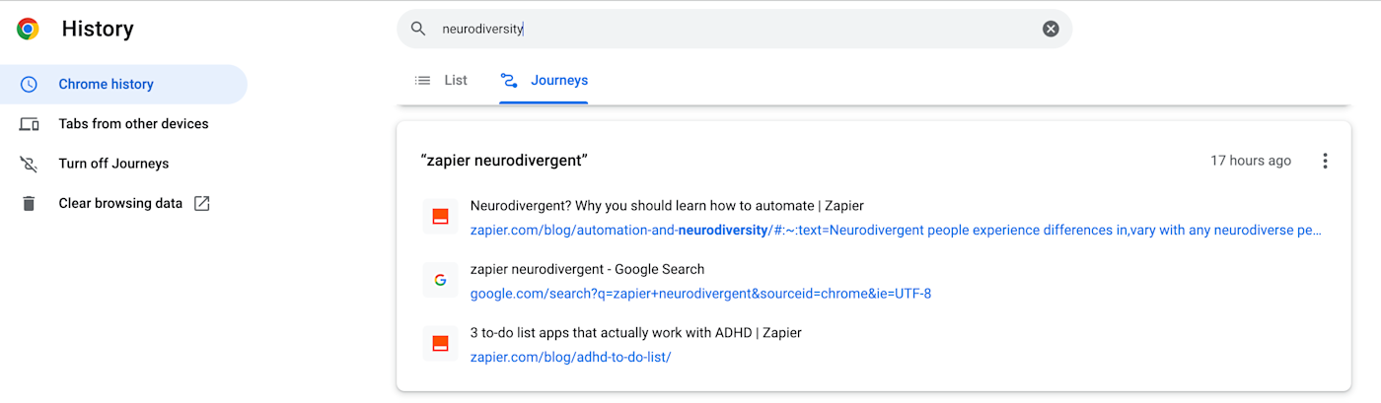Open 'zapier neurodivergent - Google Search' entry

tap(587, 269)
